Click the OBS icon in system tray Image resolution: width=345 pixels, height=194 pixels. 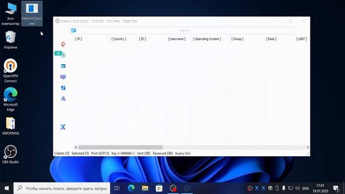coord(250,188)
